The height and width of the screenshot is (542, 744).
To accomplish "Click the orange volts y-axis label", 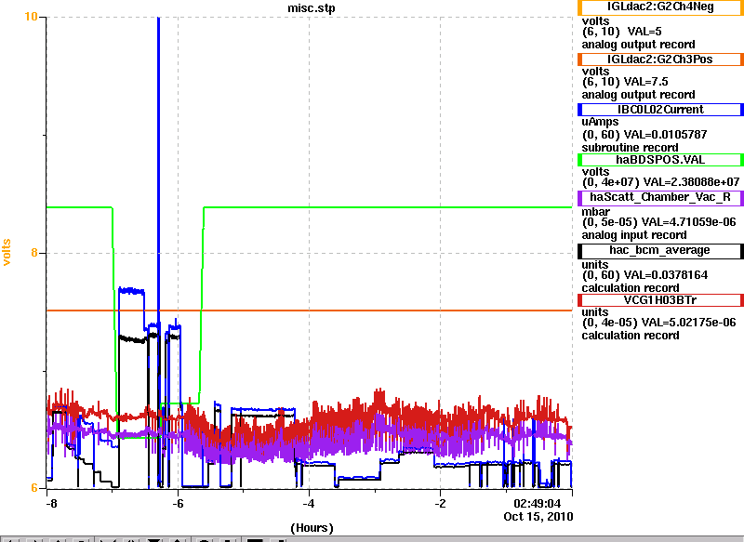I will point(7,252).
